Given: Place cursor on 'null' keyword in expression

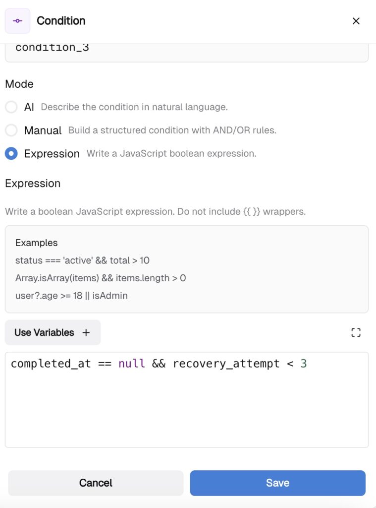Looking at the screenshot, I should tap(132, 364).
